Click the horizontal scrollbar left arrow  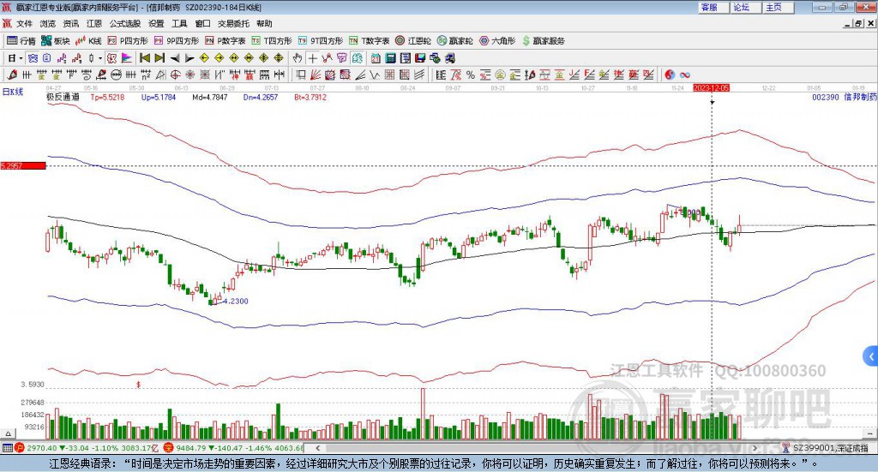318,448
